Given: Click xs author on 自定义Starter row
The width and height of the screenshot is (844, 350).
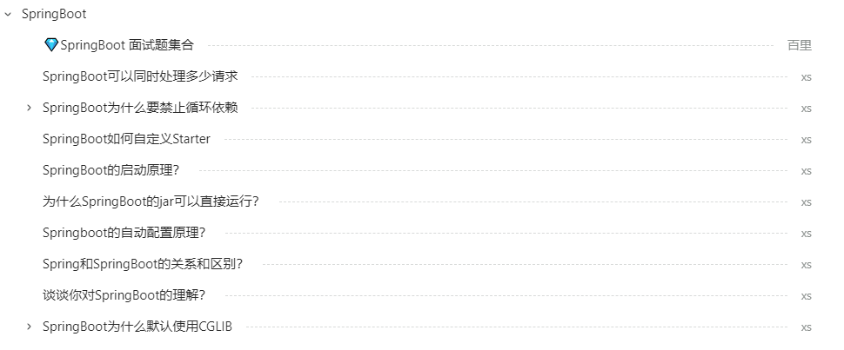Looking at the screenshot, I should [806, 139].
